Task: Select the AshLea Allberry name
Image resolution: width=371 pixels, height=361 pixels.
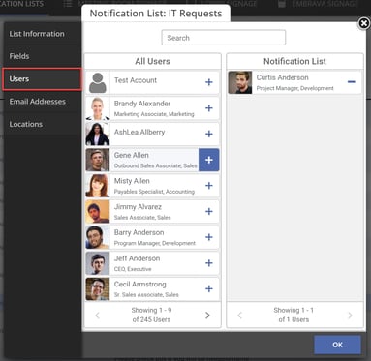Action: click(x=139, y=132)
